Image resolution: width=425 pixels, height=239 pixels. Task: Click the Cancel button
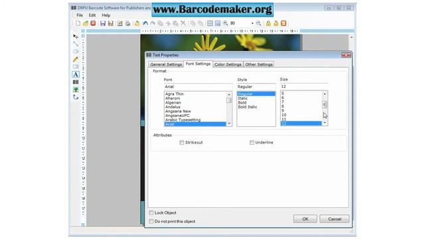pos(335,219)
